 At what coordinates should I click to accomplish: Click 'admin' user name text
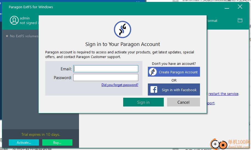point(25,18)
